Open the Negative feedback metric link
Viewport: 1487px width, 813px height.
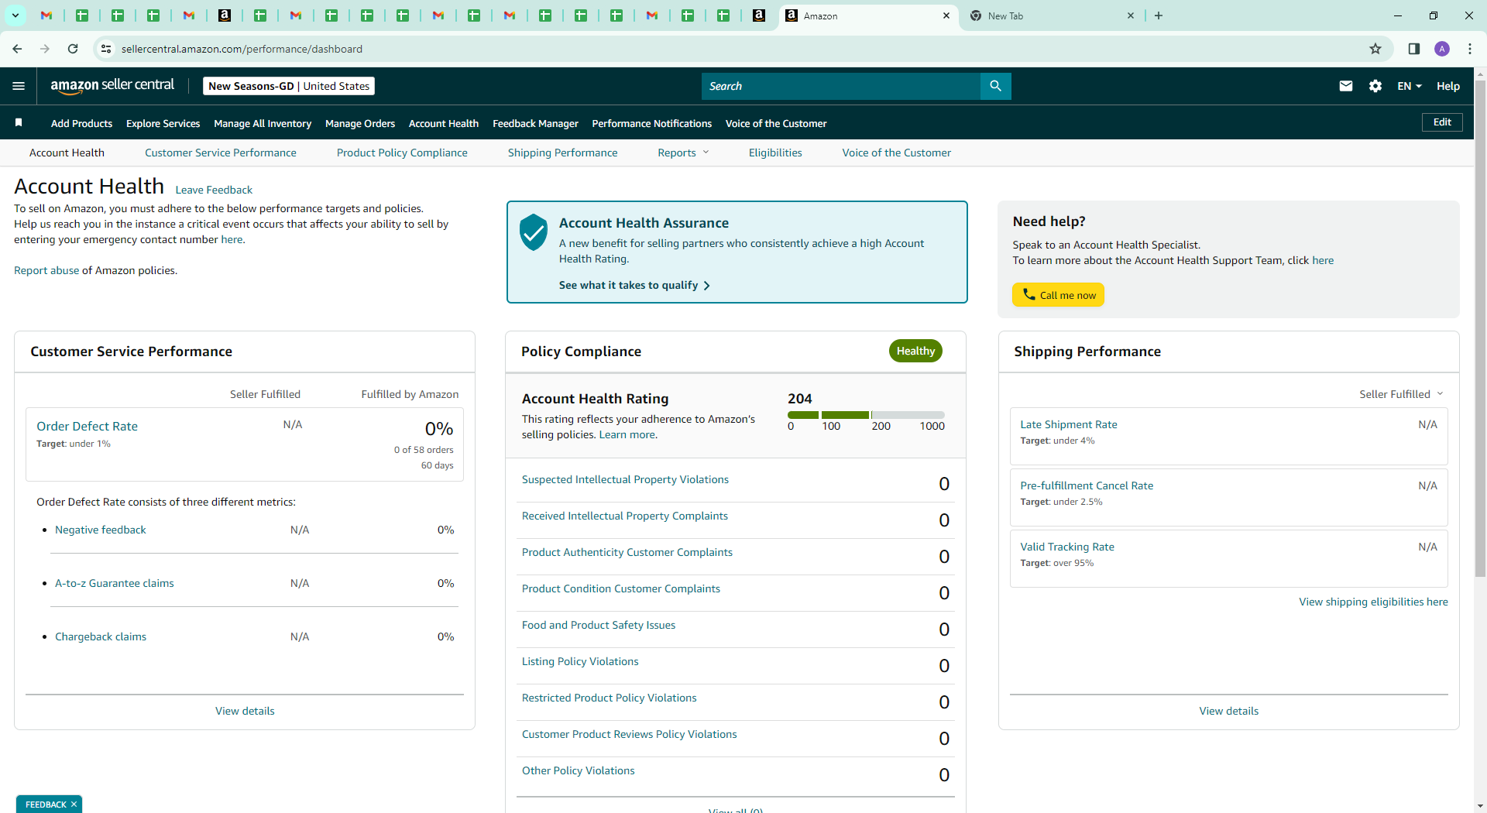coord(101,530)
